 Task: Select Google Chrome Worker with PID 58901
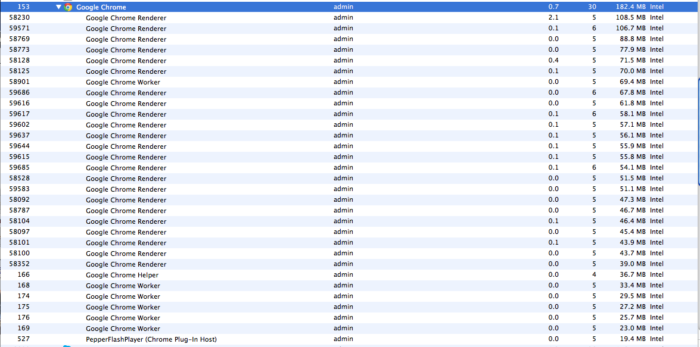pos(350,82)
